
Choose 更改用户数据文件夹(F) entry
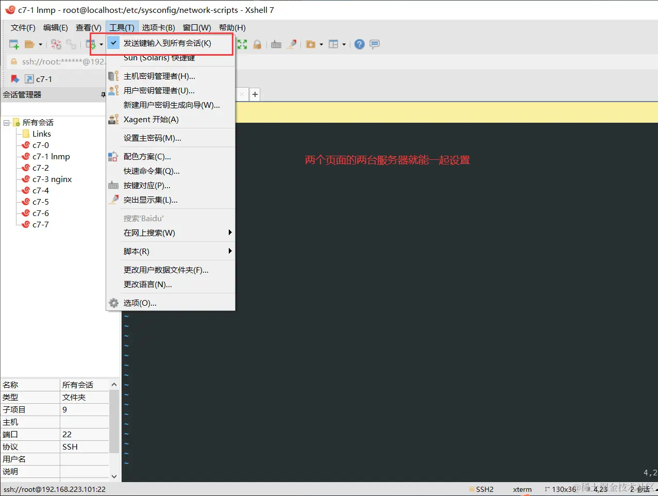click(171, 270)
